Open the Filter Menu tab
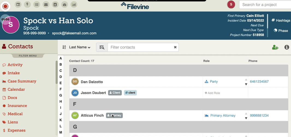The height and width of the screenshot is (137, 291). tap(28, 56)
